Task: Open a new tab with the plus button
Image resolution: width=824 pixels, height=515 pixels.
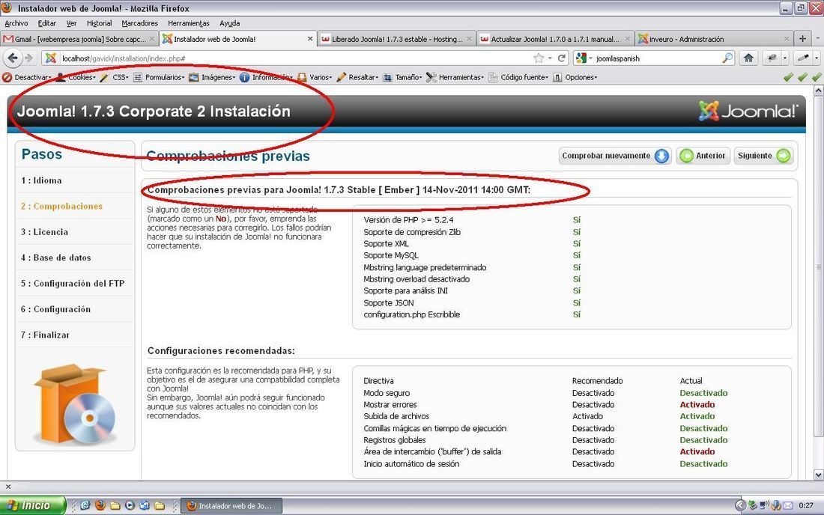Action: [x=802, y=39]
